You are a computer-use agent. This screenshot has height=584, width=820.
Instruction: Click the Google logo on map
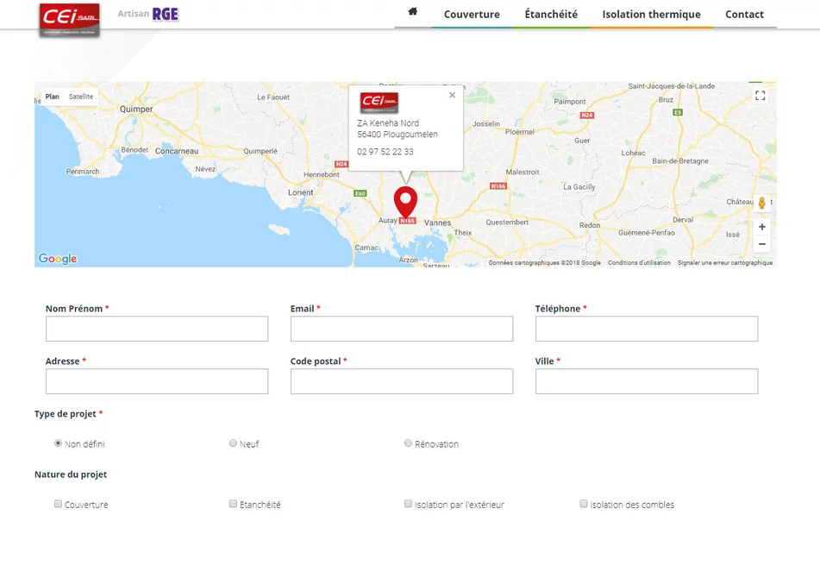(x=58, y=259)
